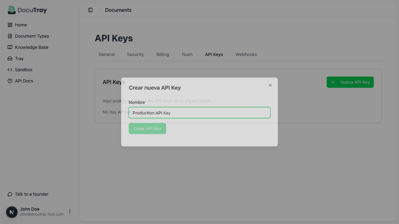Select the Document Types sidebar icon
The image size is (399, 224).
pyautogui.click(x=10, y=36)
